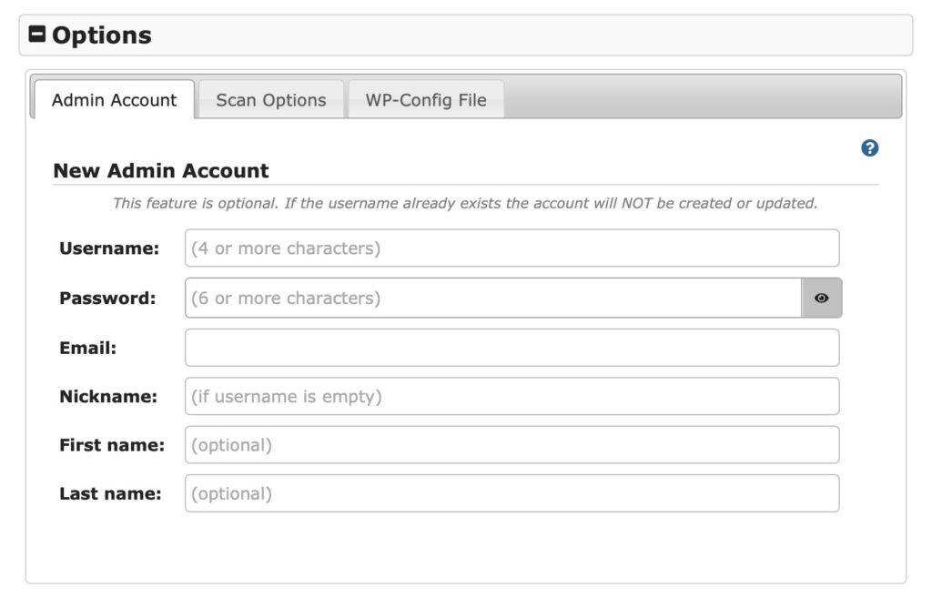This screenshot has width=932, height=598.
Task: Select the Last name input field
Action: pos(512,494)
